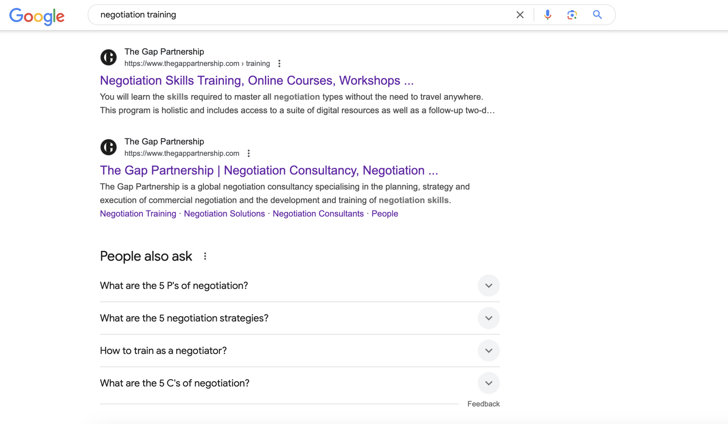Click the snippet starting 'You will learn the skills'
Viewport: 728px width, 424px height.
point(298,103)
